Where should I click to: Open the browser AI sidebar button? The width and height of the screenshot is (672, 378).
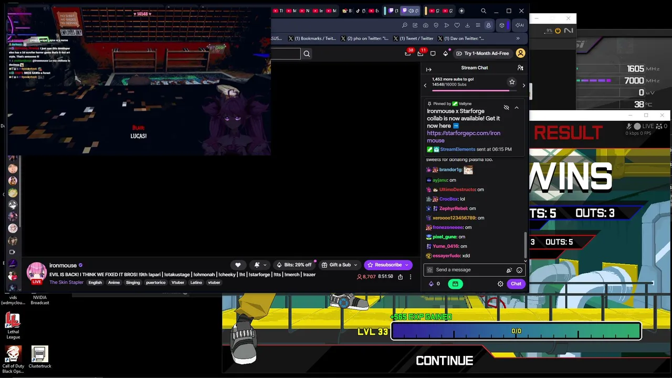coord(519,25)
